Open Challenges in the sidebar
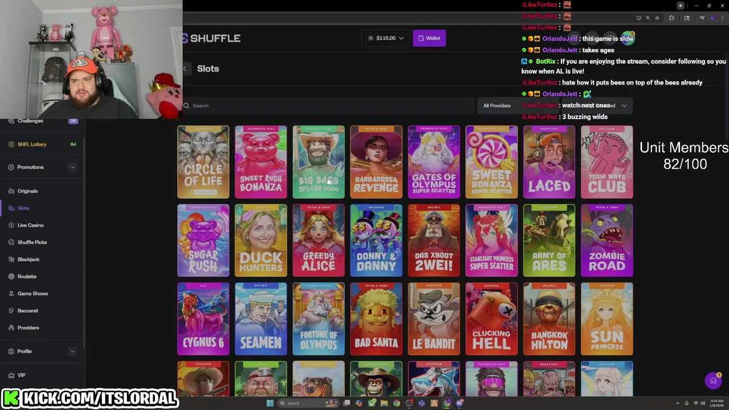This screenshot has height=410, width=729. [x=42, y=121]
